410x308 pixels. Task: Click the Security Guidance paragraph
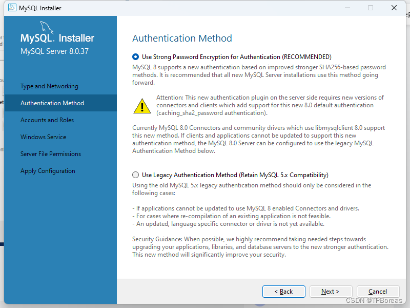(260, 247)
